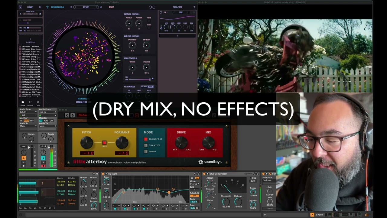The image size is (387, 218).
Task: Open the LIBRARY tab in Concatenator
Action: [x=30, y=7]
